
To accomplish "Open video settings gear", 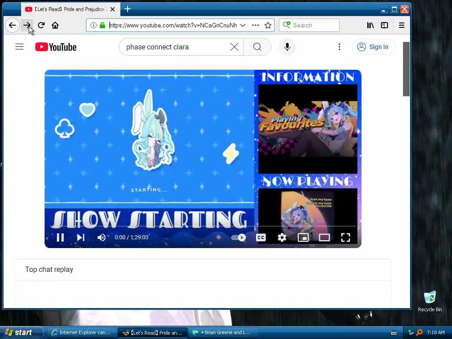I will (x=282, y=237).
